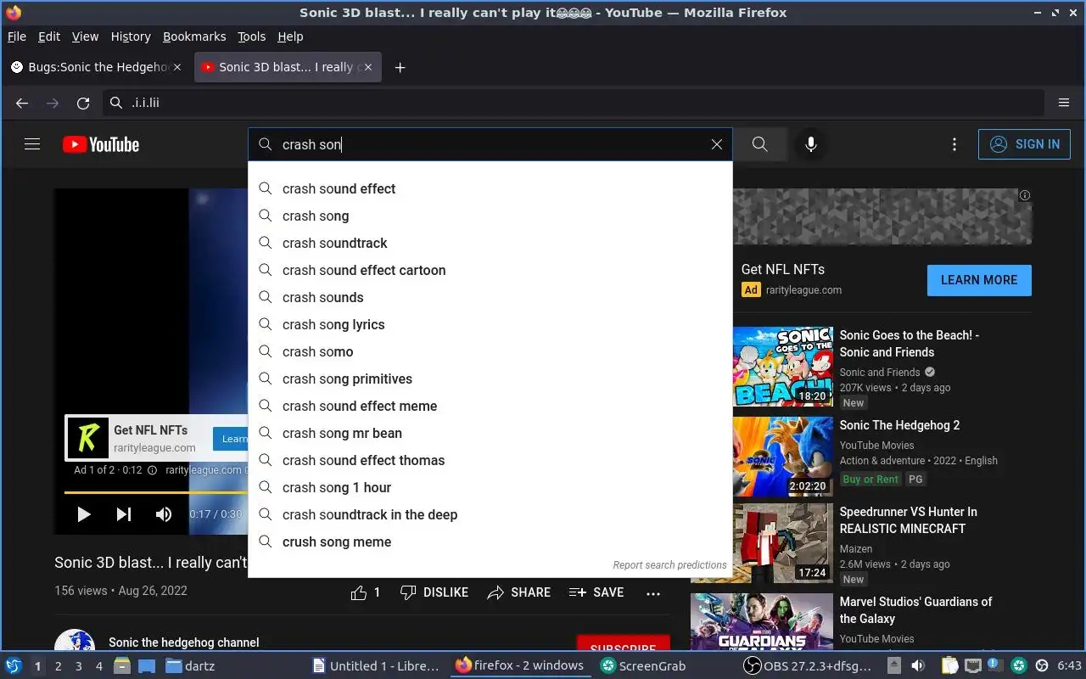Play the video
Viewport: 1086px width, 679px height.
(83, 513)
